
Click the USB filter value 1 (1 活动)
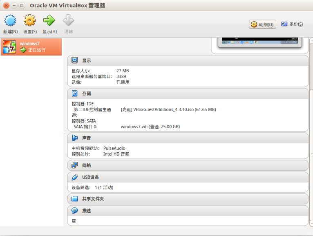(x=104, y=187)
